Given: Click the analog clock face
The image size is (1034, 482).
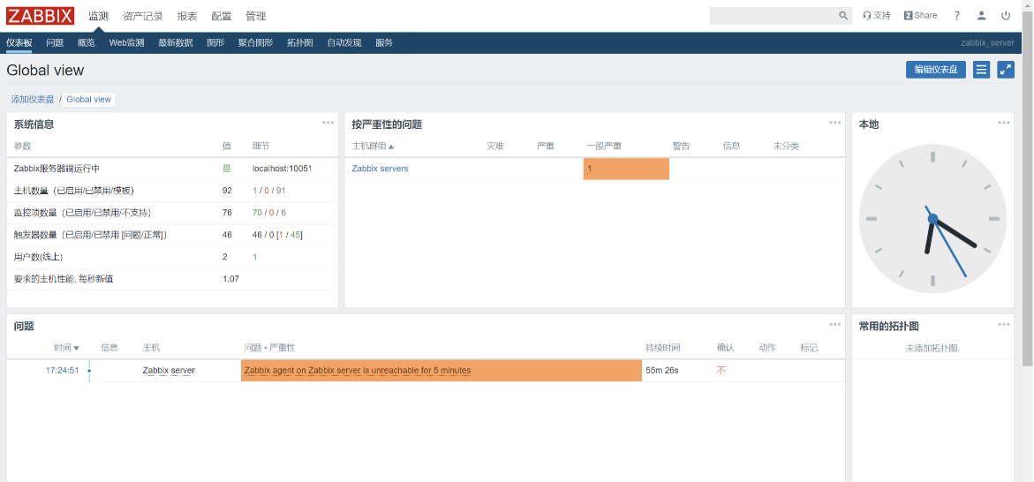Looking at the screenshot, I should click(932, 219).
